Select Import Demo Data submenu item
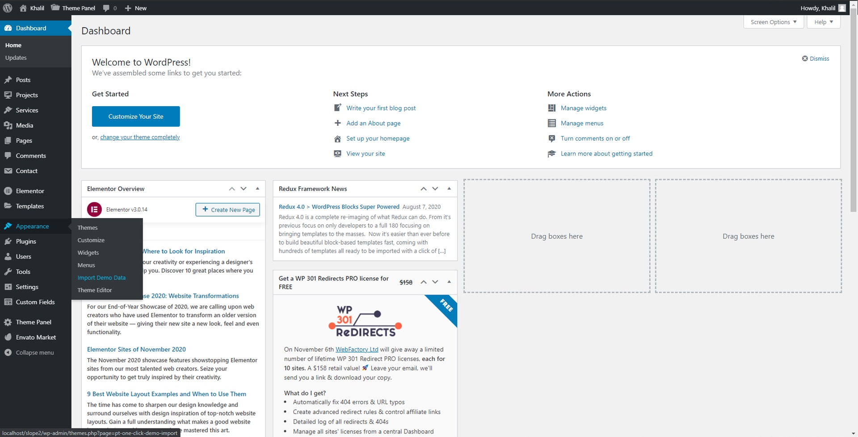 [x=101, y=278]
